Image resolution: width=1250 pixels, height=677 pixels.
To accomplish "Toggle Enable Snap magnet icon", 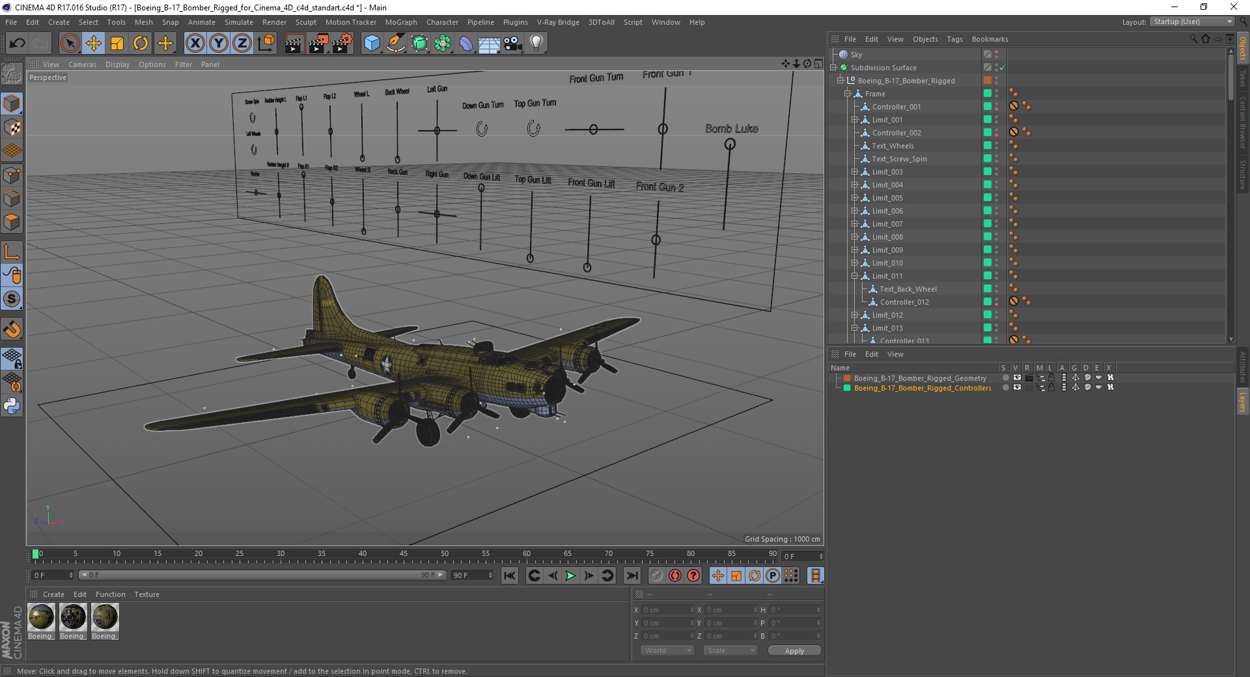I will [12, 329].
